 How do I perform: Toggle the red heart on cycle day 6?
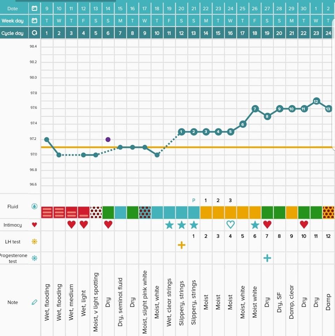point(108,225)
